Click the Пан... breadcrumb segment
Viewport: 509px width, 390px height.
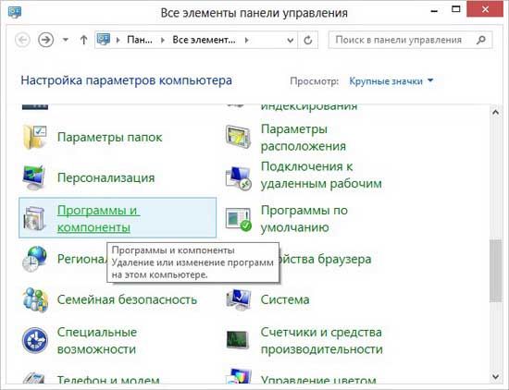140,40
